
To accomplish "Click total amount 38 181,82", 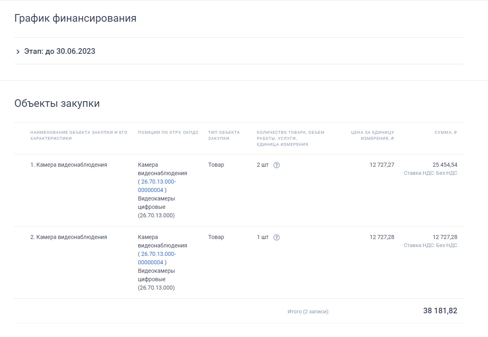I will [440, 311].
